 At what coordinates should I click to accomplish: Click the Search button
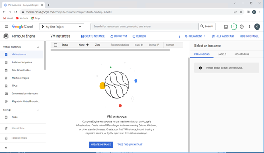coord(207,27)
